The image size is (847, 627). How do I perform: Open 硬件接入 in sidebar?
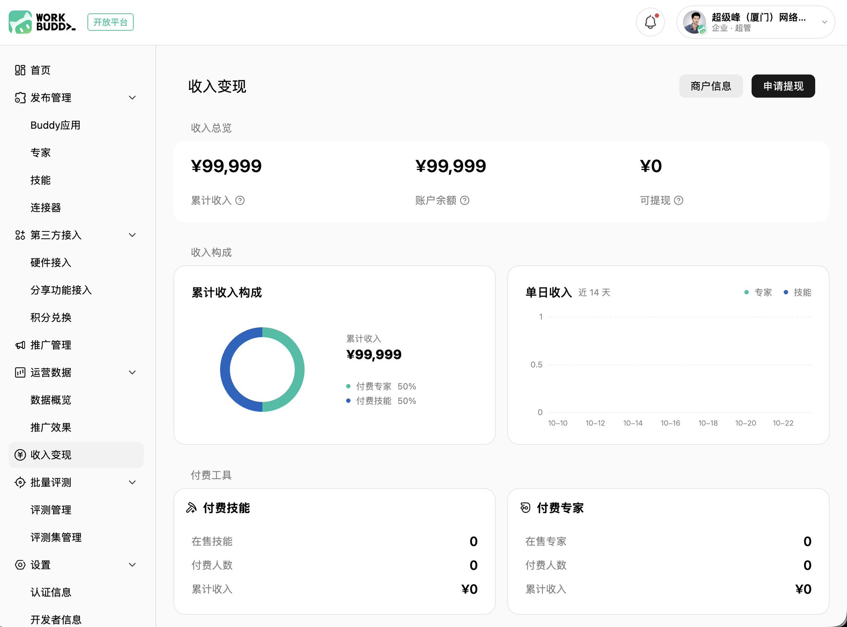(x=51, y=263)
